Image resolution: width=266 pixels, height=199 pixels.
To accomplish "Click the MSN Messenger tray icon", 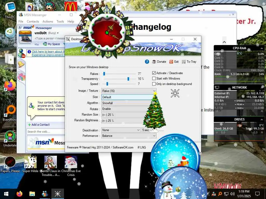I will 214,194.
